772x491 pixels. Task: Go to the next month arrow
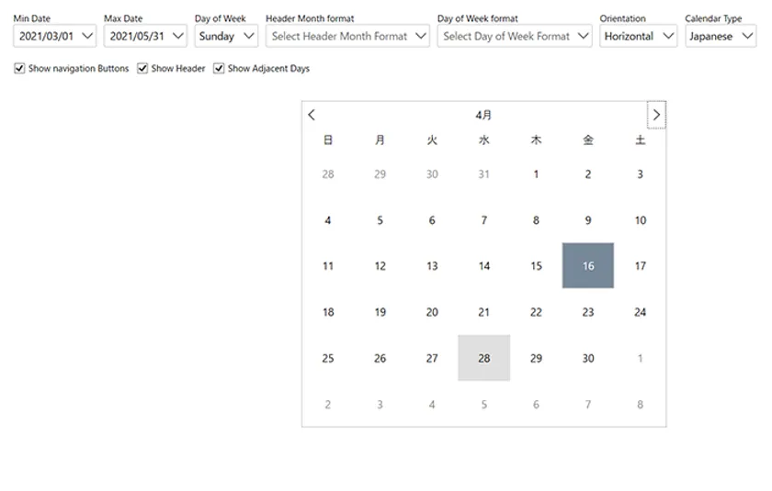(656, 115)
